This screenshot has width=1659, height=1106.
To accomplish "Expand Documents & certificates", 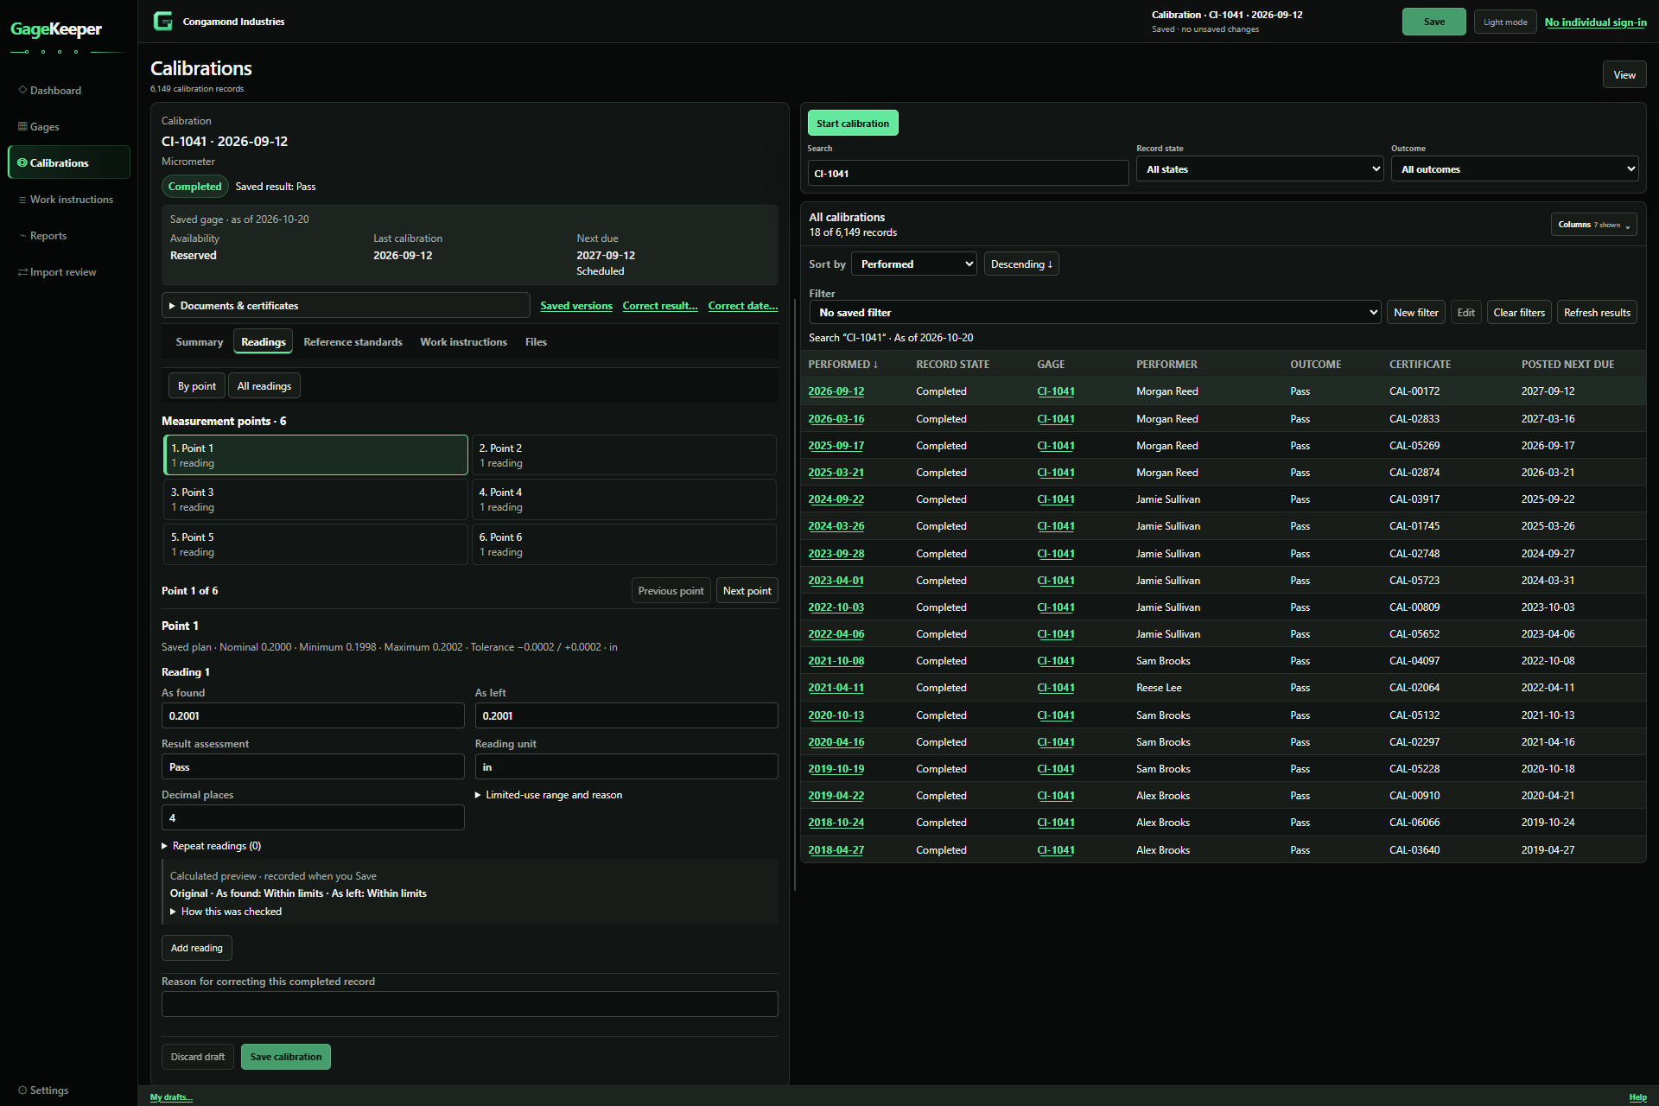I will click(x=346, y=305).
